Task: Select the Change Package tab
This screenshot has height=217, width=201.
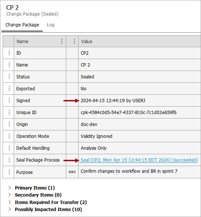Action: point(22,25)
